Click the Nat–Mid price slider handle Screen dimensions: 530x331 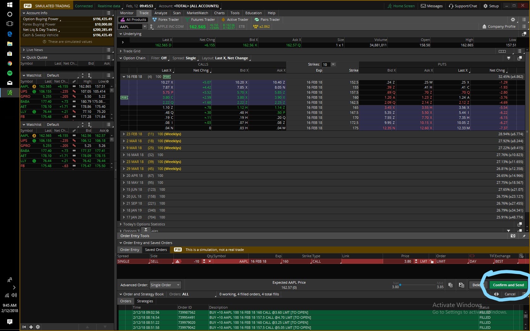click(x=400, y=285)
